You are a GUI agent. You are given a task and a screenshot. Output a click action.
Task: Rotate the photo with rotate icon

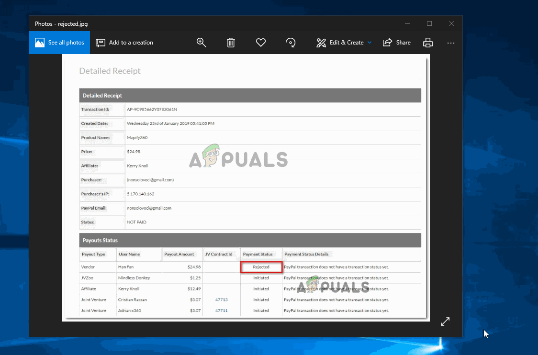coord(291,43)
